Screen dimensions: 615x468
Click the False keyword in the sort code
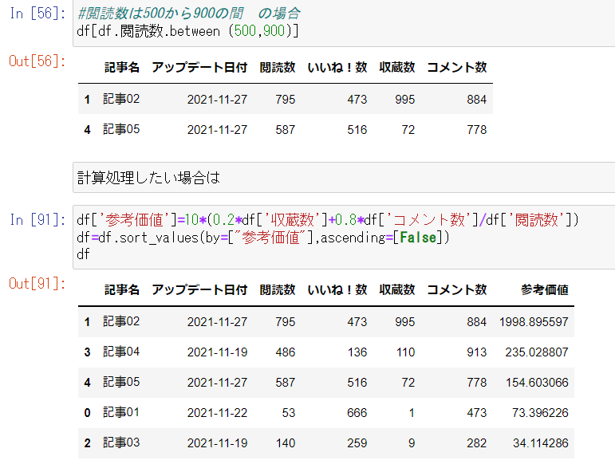click(416, 237)
